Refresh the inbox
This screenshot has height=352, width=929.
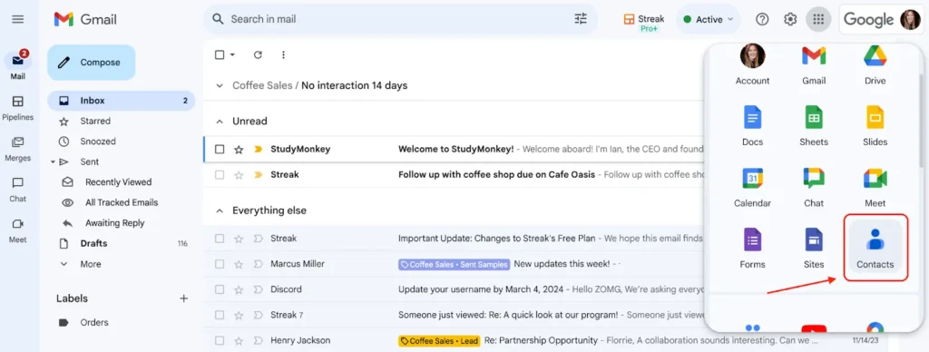click(x=258, y=55)
